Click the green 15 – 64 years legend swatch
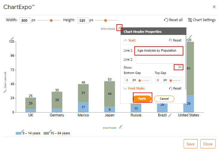 [x=46, y=133]
